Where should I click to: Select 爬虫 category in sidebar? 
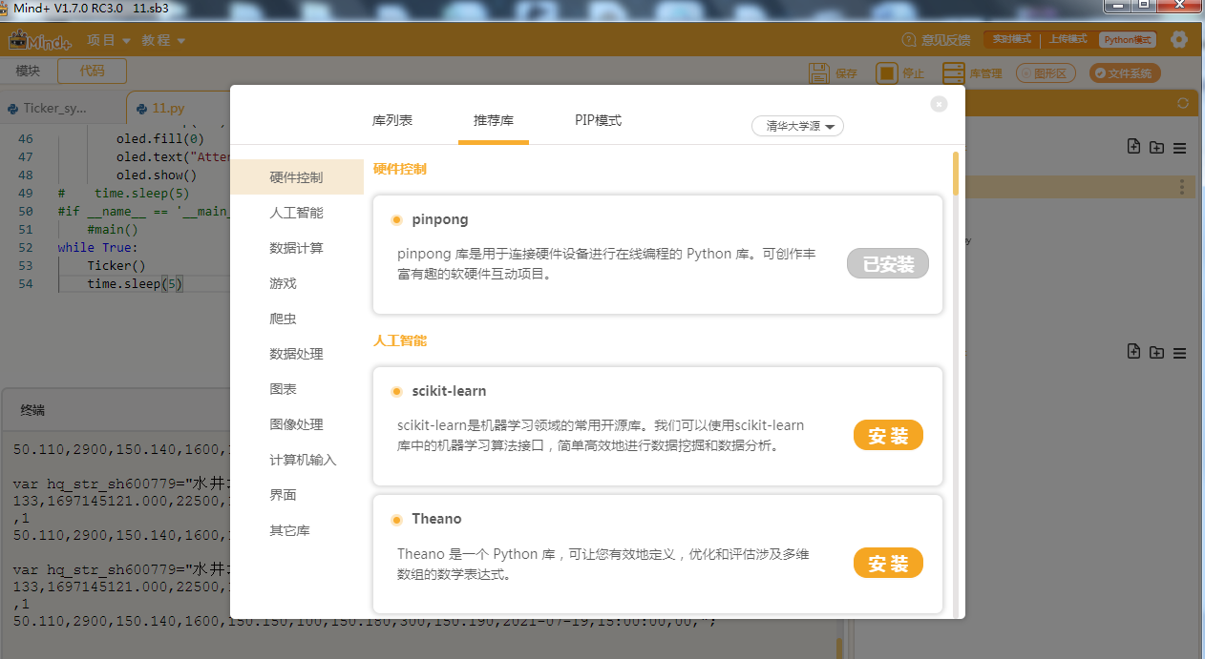click(x=284, y=319)
